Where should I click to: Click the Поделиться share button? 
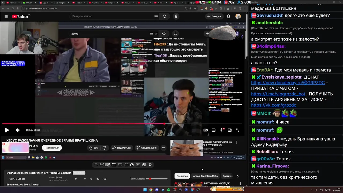click(121, 148)
